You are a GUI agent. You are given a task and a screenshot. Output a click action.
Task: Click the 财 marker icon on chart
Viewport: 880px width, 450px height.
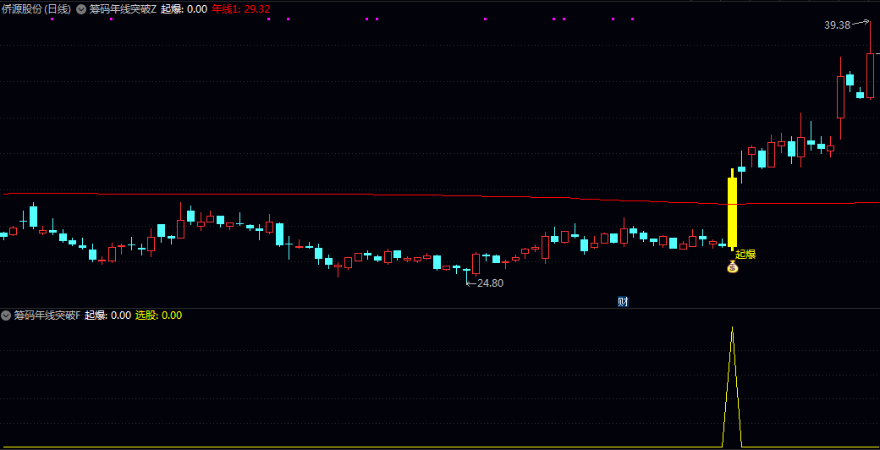click(623, 302)
